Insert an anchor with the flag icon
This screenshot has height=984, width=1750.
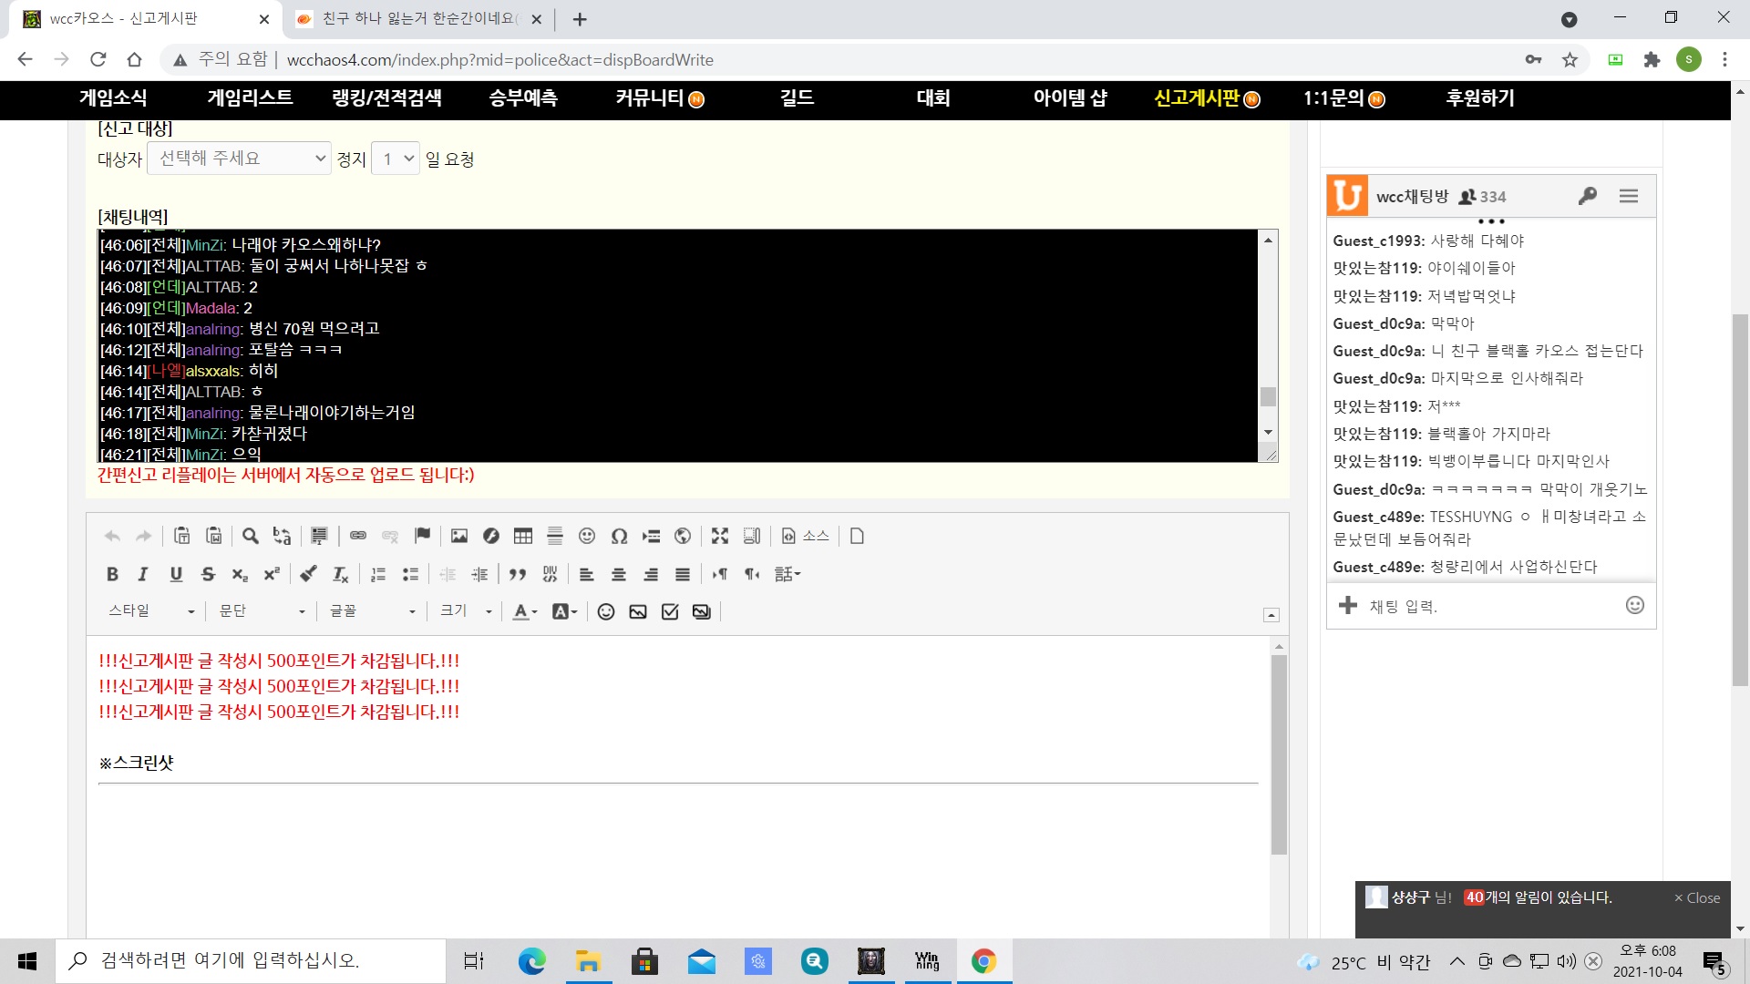(422, 536)
